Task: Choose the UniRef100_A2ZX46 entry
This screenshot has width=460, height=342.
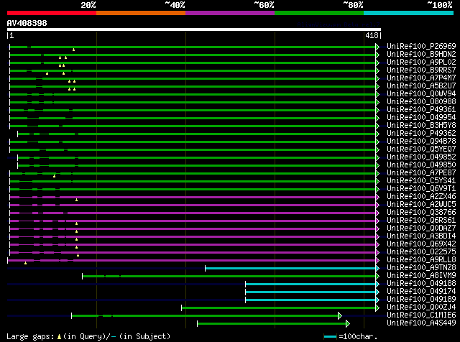Action: 421,197
